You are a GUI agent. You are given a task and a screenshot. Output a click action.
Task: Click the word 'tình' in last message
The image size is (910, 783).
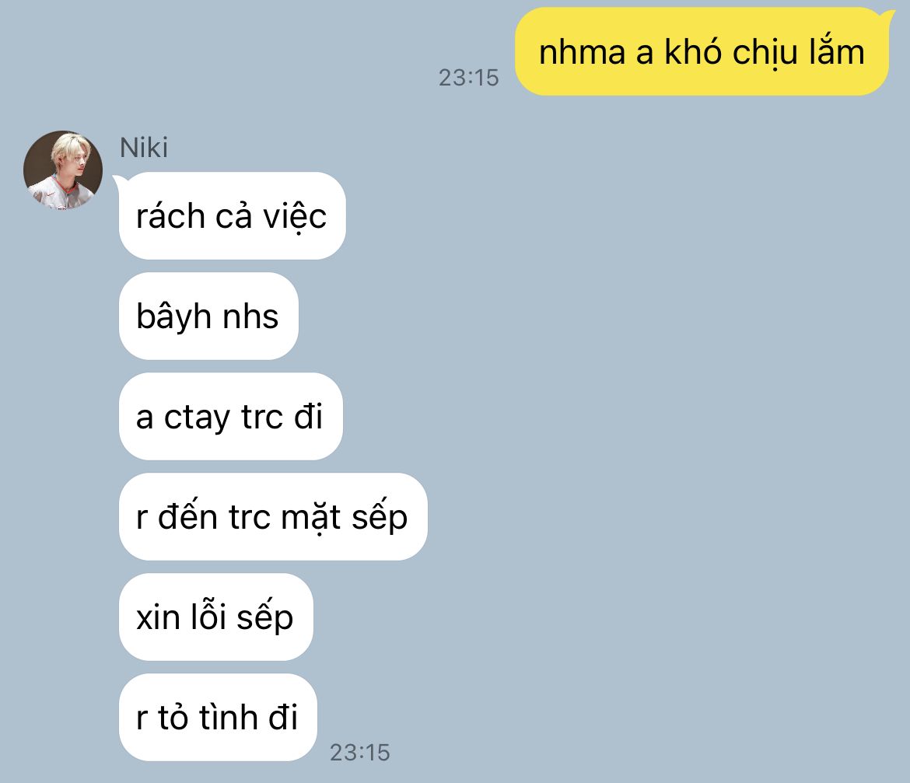click(x=229, y=717)
